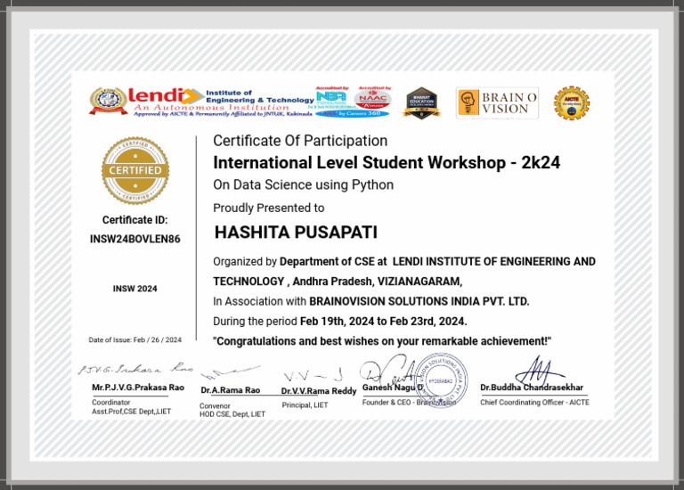This screenshot has width=684, height=490.
Task: Click the Brain O Vision logo
Action: coord(497,103)
